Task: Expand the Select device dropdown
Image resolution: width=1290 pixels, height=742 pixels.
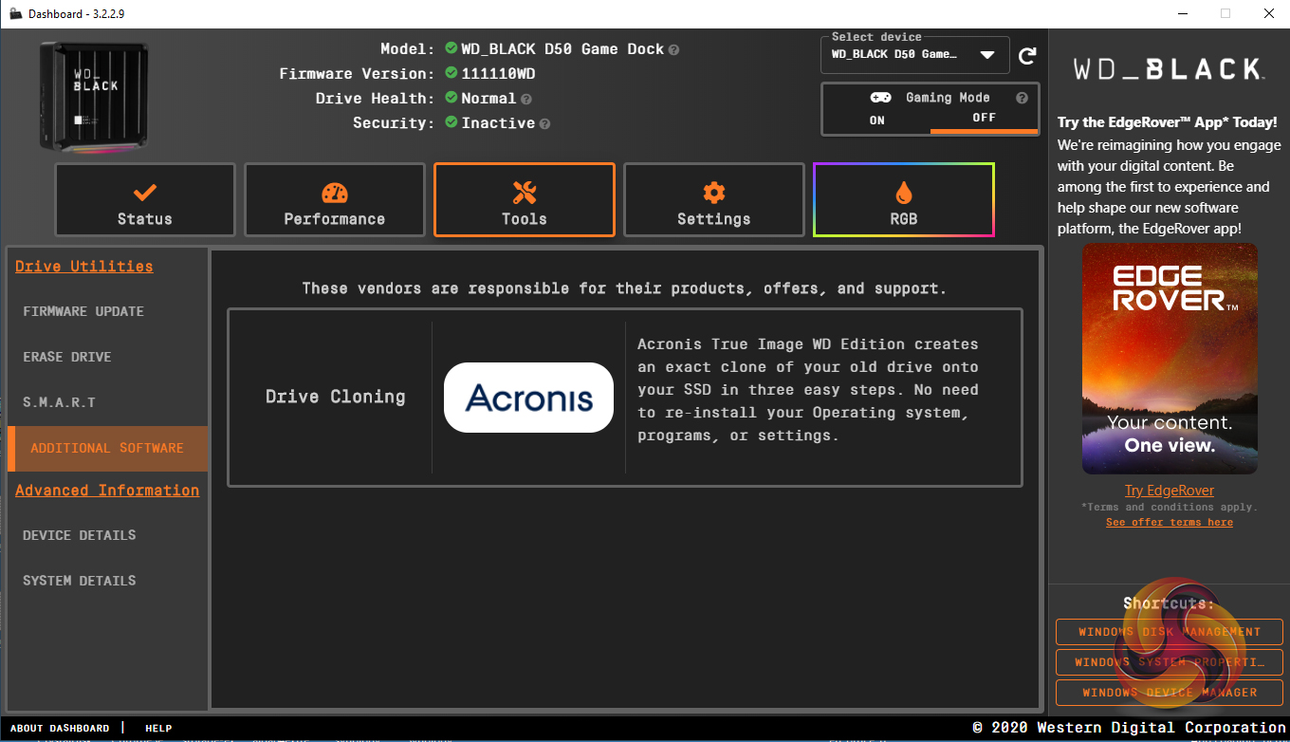Action: [915, 54]
